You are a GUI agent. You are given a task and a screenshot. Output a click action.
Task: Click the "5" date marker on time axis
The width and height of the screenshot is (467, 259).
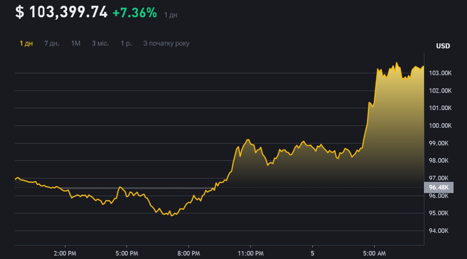312,253
